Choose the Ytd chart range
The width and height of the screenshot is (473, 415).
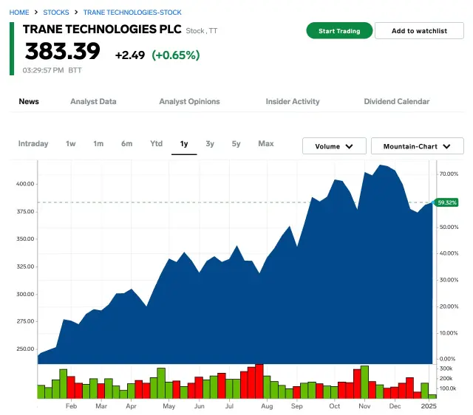pyautogui.click(x=157, y=143)
